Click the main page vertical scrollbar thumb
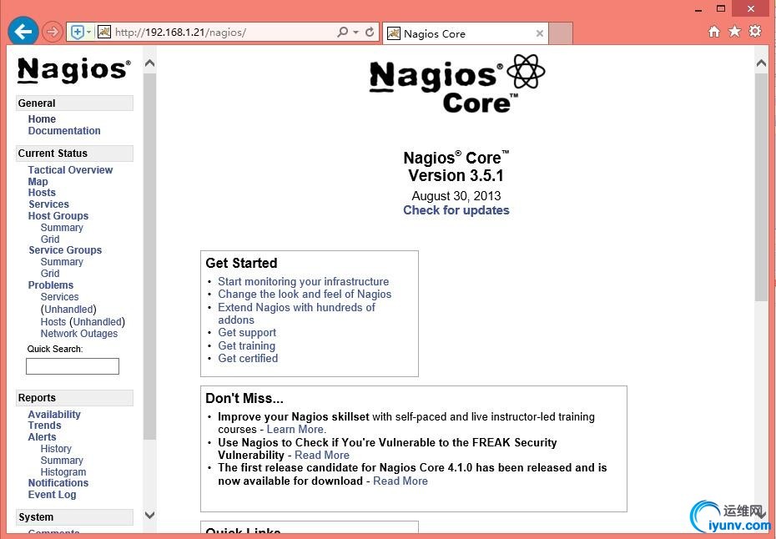The height and width of the screenshot is (539, 776). pos(761,187)
